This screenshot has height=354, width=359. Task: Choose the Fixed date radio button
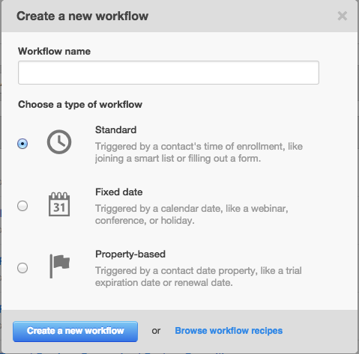point(22,206)
